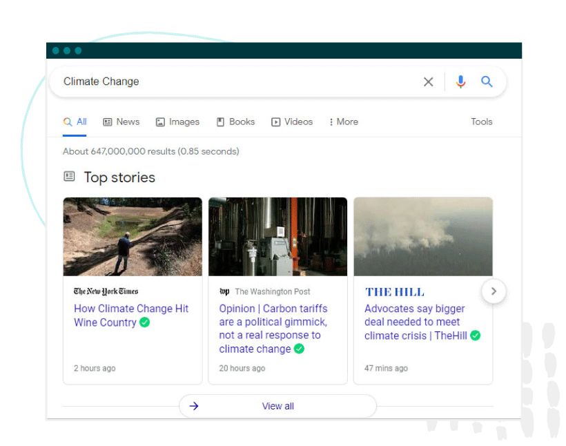Screen dimensions: 566x446
Task: Open the More search options menu
Action: coord(343,122)
